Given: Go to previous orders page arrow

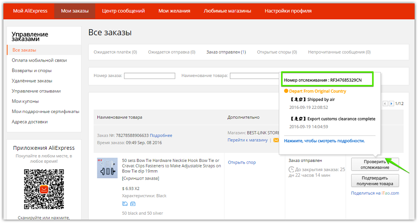Looking at the screenshot, I should click(x=385, y=103).
